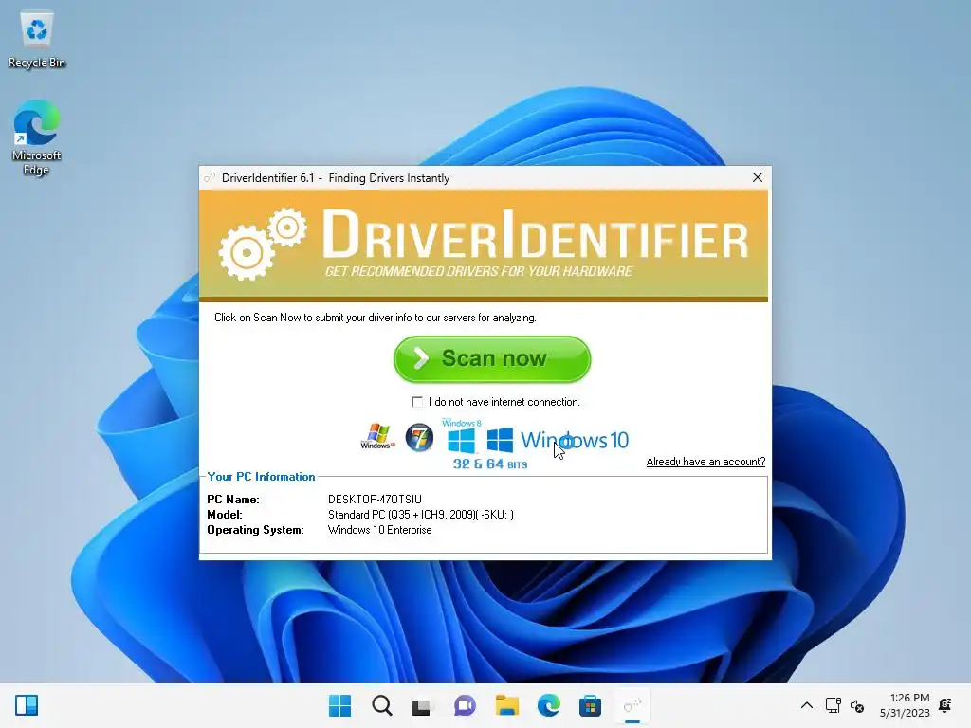The width and height of the screenshot is (971, 728).
Task: Click the muted volume tray icon
Action: [x=857, y=705]
